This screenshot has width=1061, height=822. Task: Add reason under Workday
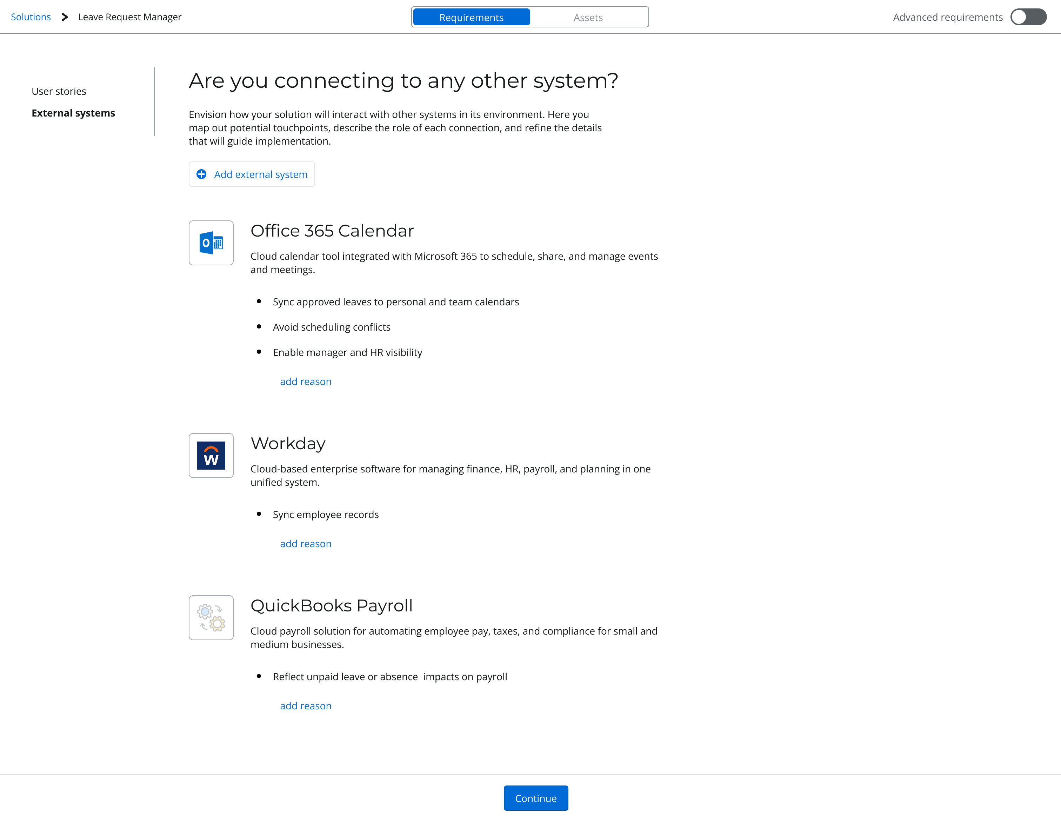306,543
